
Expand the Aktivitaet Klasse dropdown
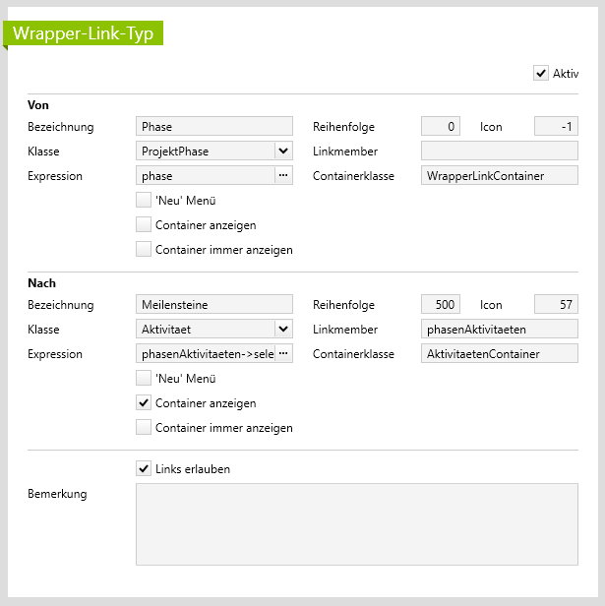point(282,330)
